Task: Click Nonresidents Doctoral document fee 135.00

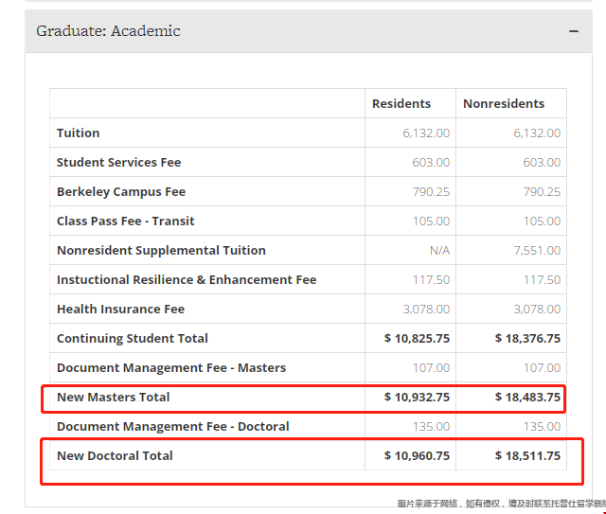Action: (542, 427)
